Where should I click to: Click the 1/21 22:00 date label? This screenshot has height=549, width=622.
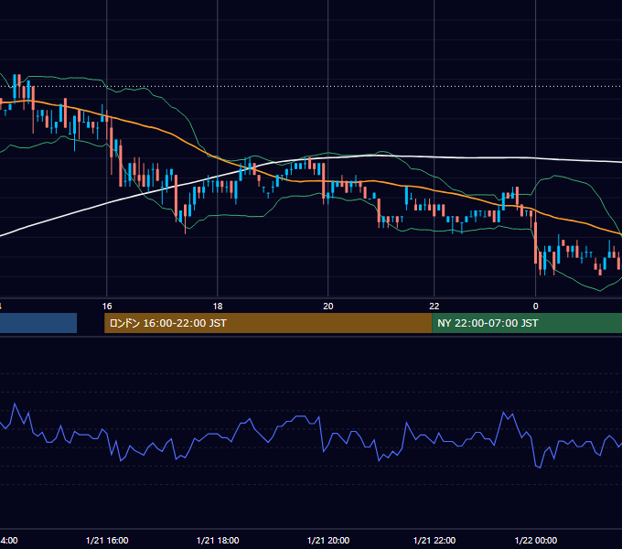pyautogui.click(x=434, y=540)
